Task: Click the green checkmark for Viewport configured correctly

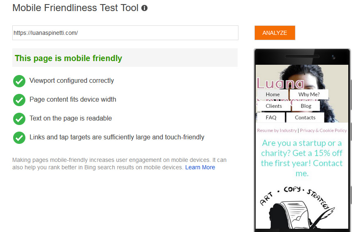Action: point(19,81)
